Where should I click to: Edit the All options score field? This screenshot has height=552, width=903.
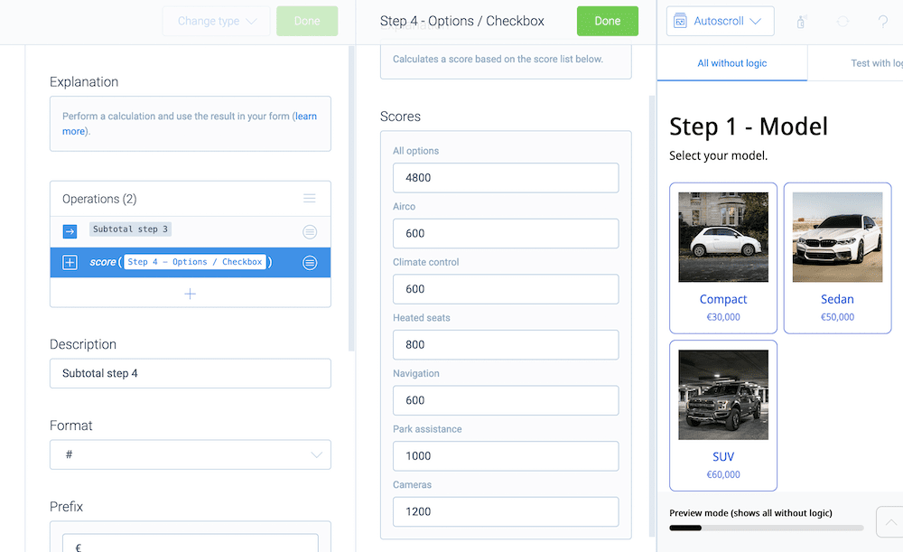(506, 178)
